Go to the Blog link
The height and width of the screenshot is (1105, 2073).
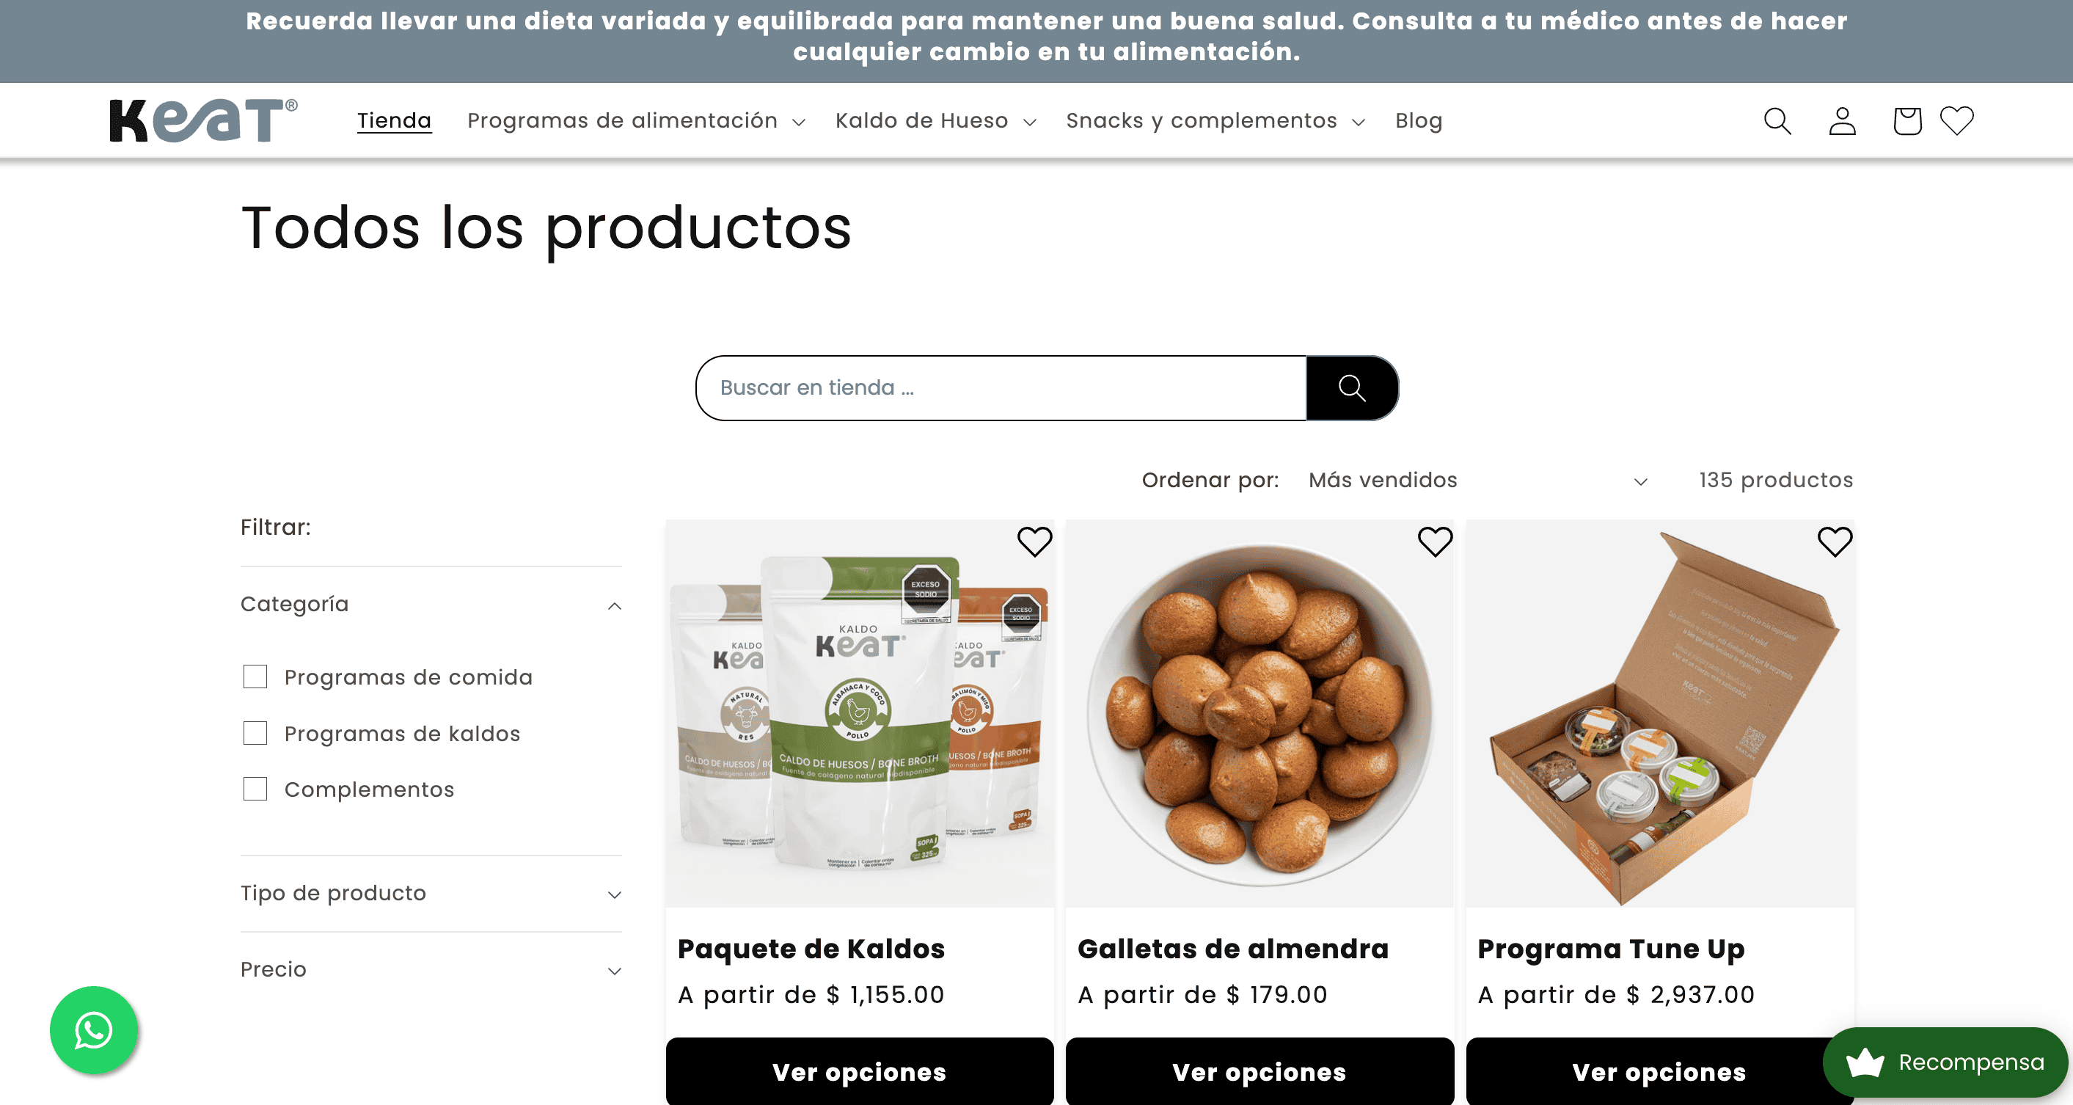click(x=1418, y=121)
